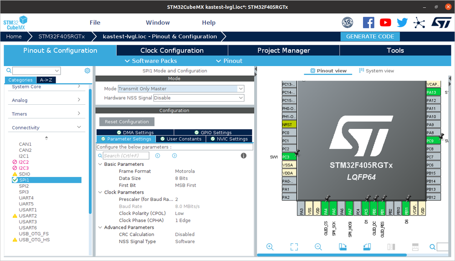Click the GENERATE CODE button

point(370,36)
